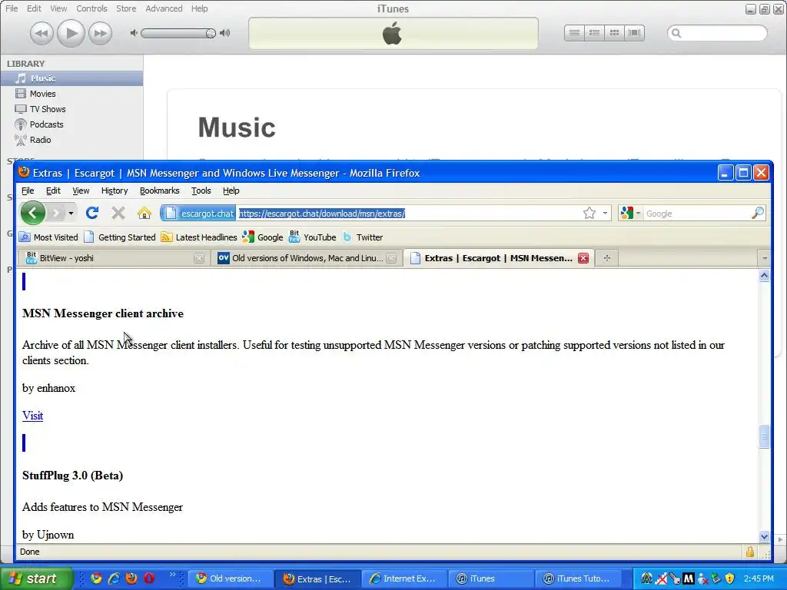Select Radio in iTunes library sidebar
Screen dimensions: 787x590
(71, 140)
